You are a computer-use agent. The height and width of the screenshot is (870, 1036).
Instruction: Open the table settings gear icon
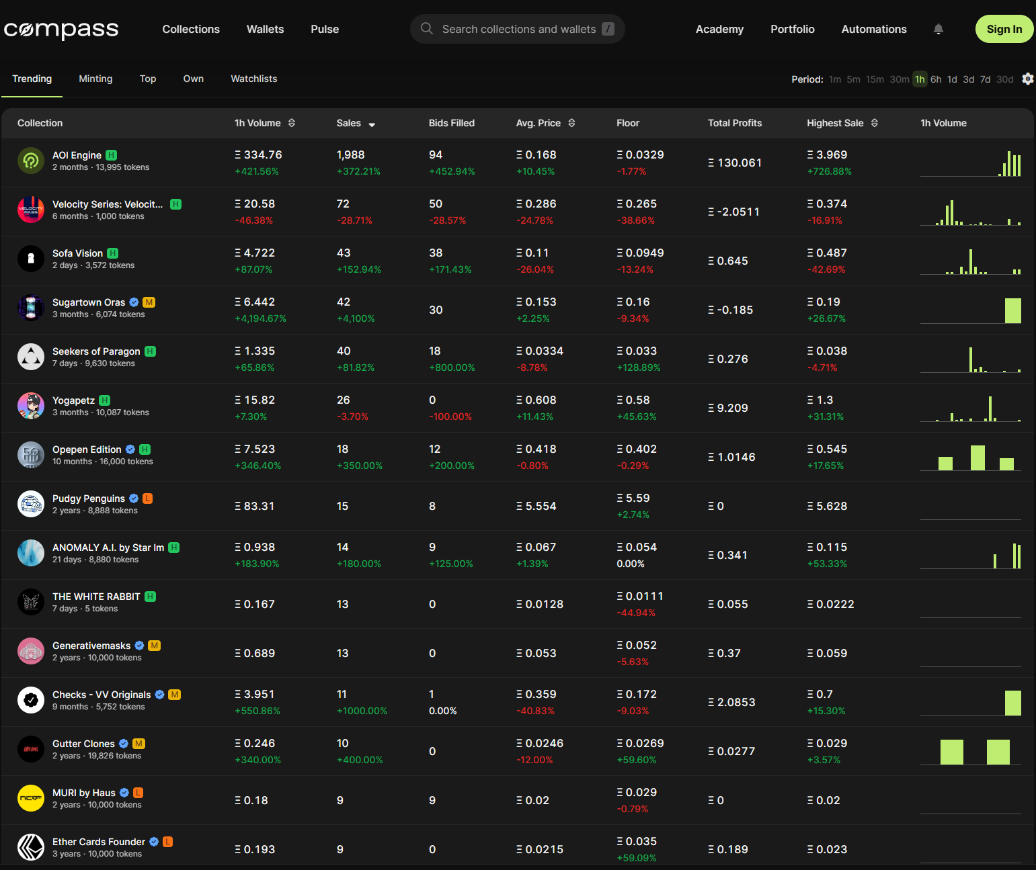(x=1027, y=79)
